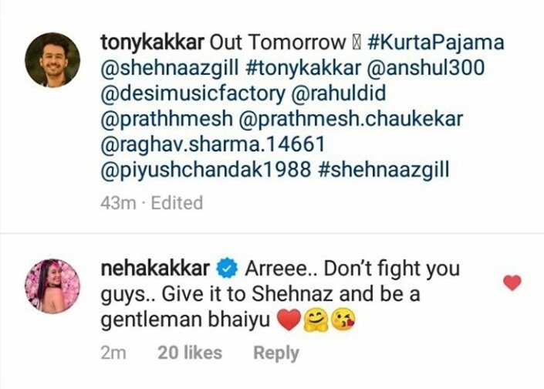The width and height of the screenshot is (544, 389).
Task: View the 20 likes on the comment
Action: click(x=190, y=353)
